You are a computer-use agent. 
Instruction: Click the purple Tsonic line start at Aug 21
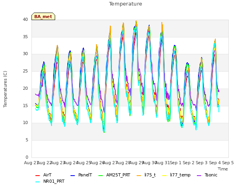coord(35,94)
